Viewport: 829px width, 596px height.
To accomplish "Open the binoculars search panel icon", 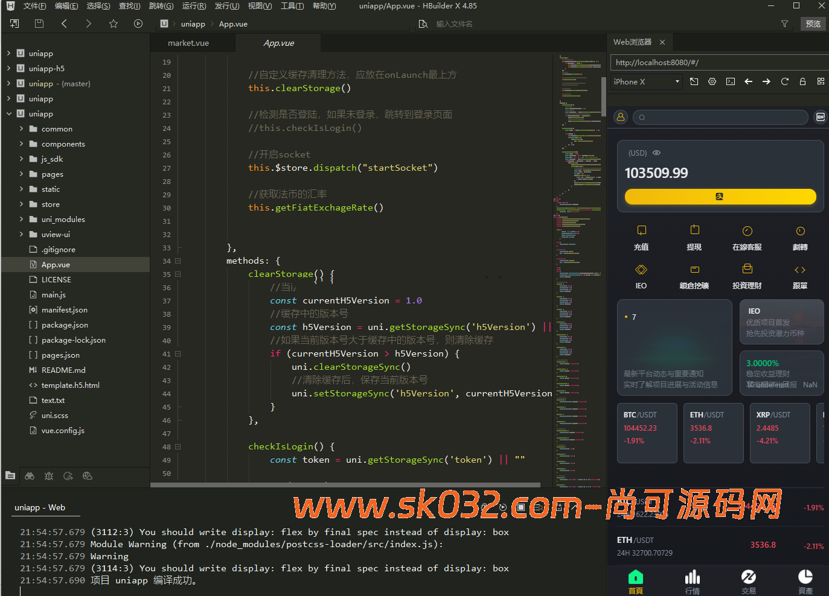I will (30, 476).
